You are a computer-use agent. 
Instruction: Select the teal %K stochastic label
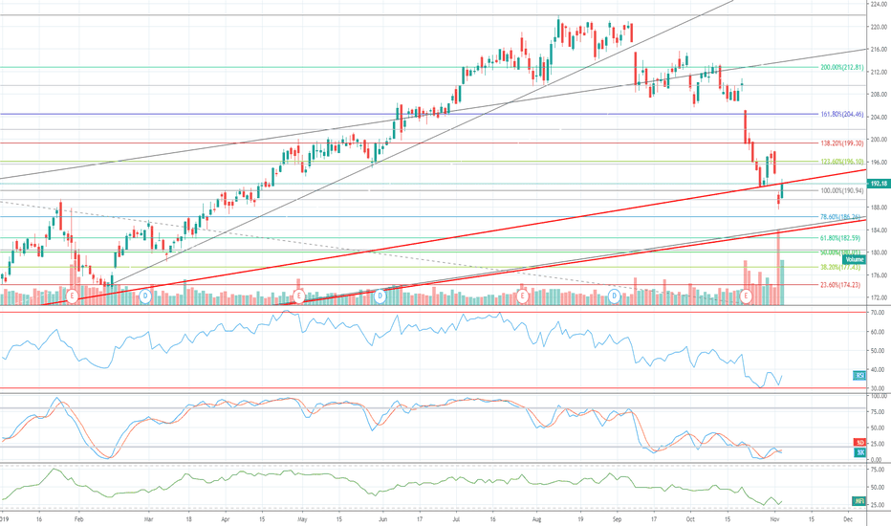coord(860,452)
